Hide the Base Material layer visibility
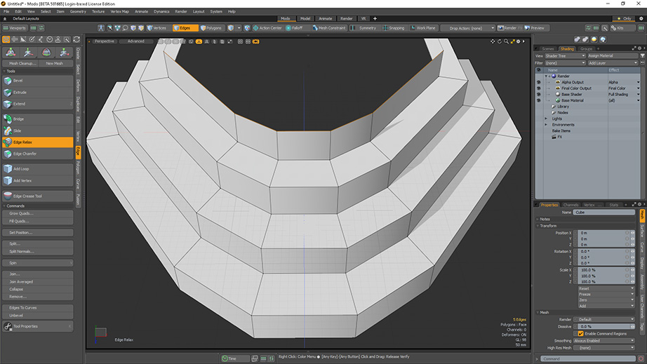647x364 pixels. pos(539,100)
